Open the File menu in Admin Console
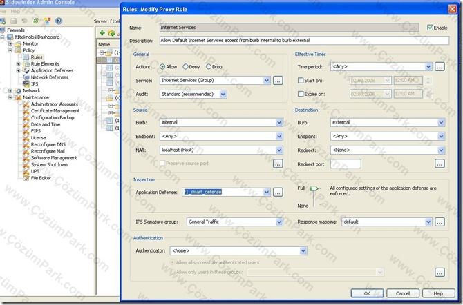 point(3,12)
